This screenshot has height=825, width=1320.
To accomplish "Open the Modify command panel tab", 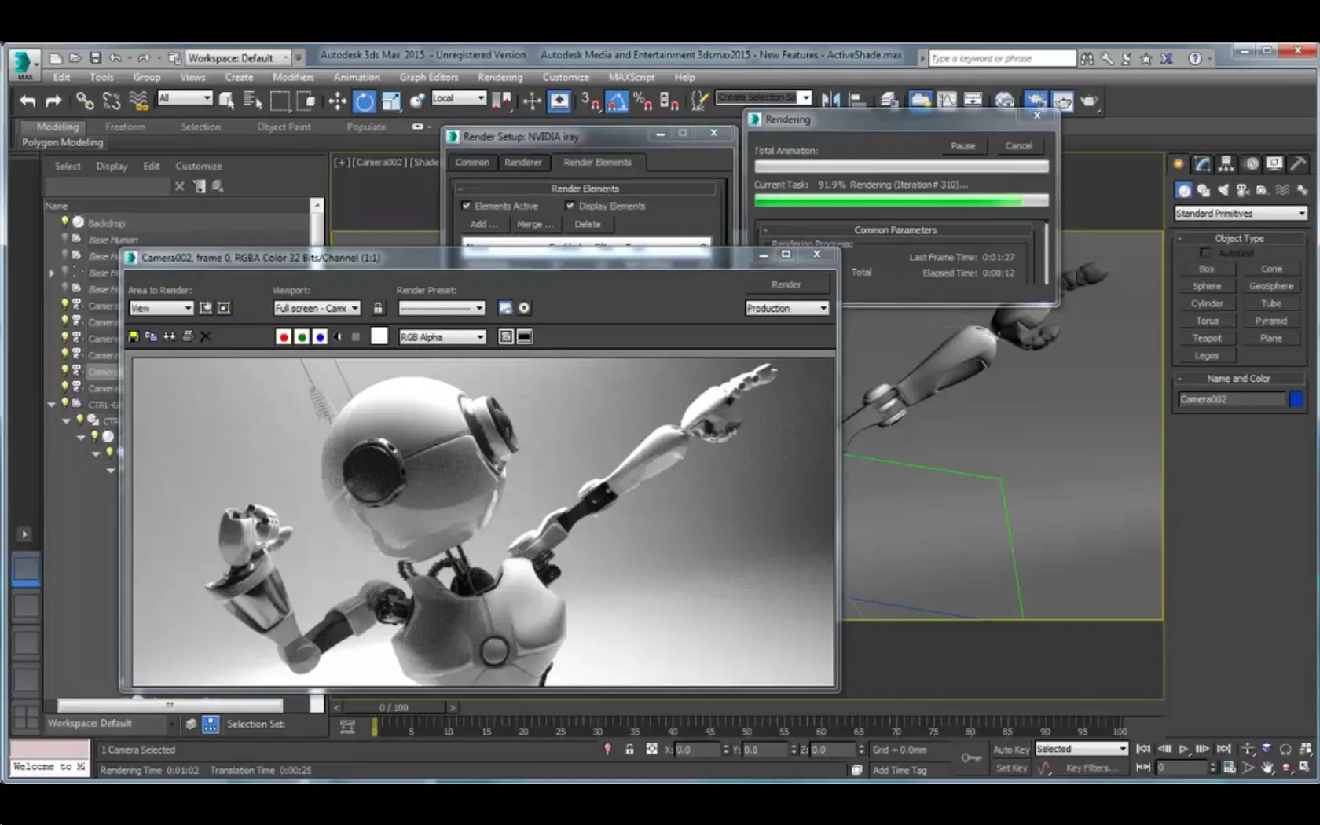I will [1202, 163].
